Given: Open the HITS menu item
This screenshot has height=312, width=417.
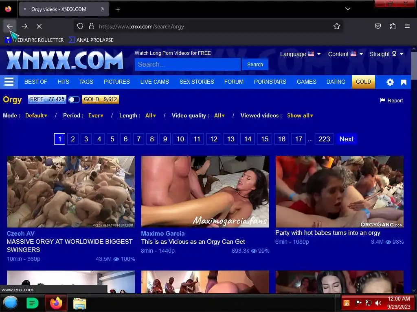Looking at the screenshot, I should tap(63, 82).
